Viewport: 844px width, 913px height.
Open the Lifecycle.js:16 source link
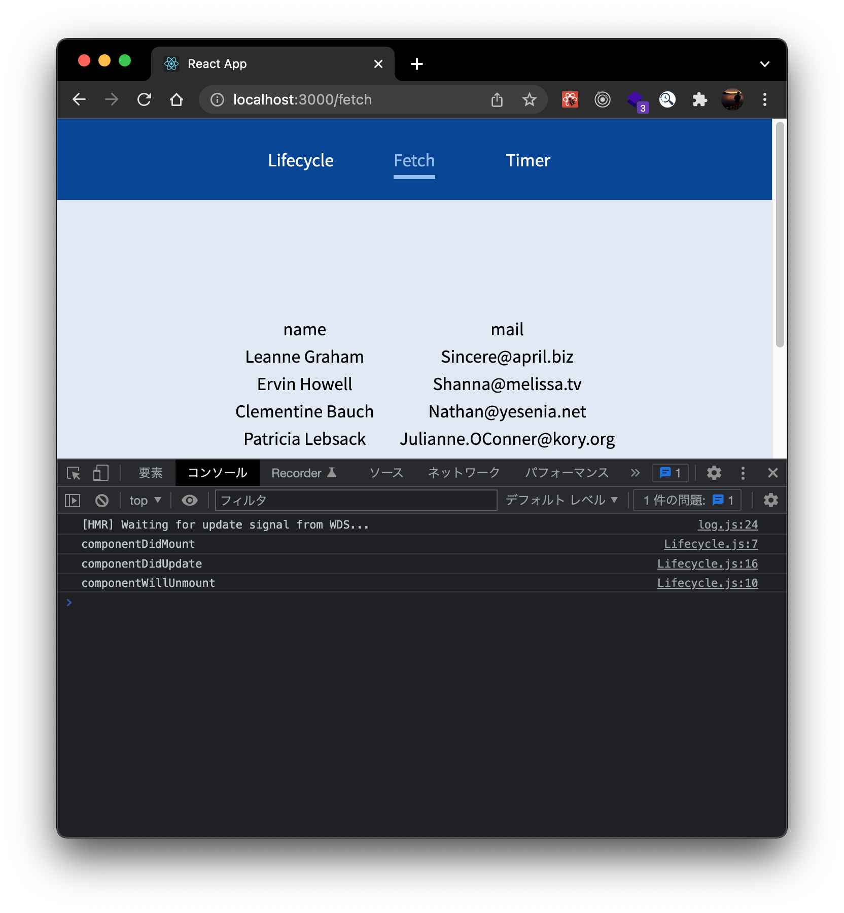(x=707, y=564)
